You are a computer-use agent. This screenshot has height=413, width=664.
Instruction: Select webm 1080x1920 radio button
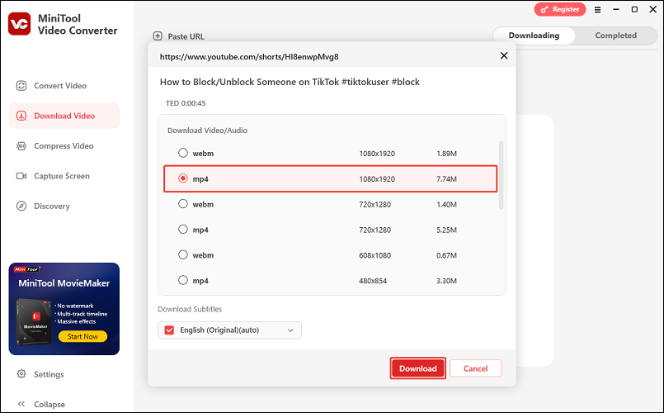(x=182, y=153)
